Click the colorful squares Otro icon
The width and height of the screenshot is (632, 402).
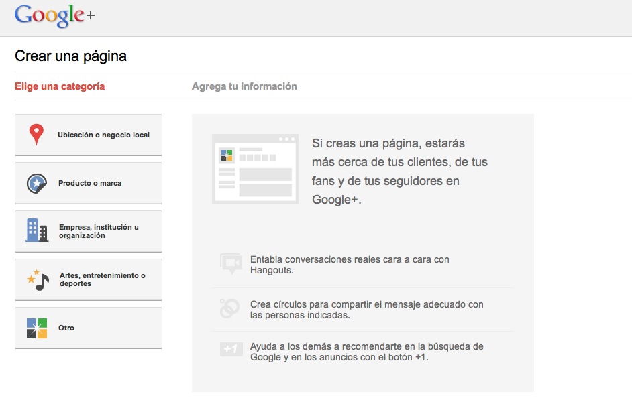[36, 328]
